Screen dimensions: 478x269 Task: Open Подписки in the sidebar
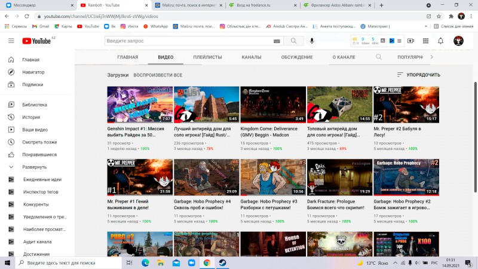33,84
